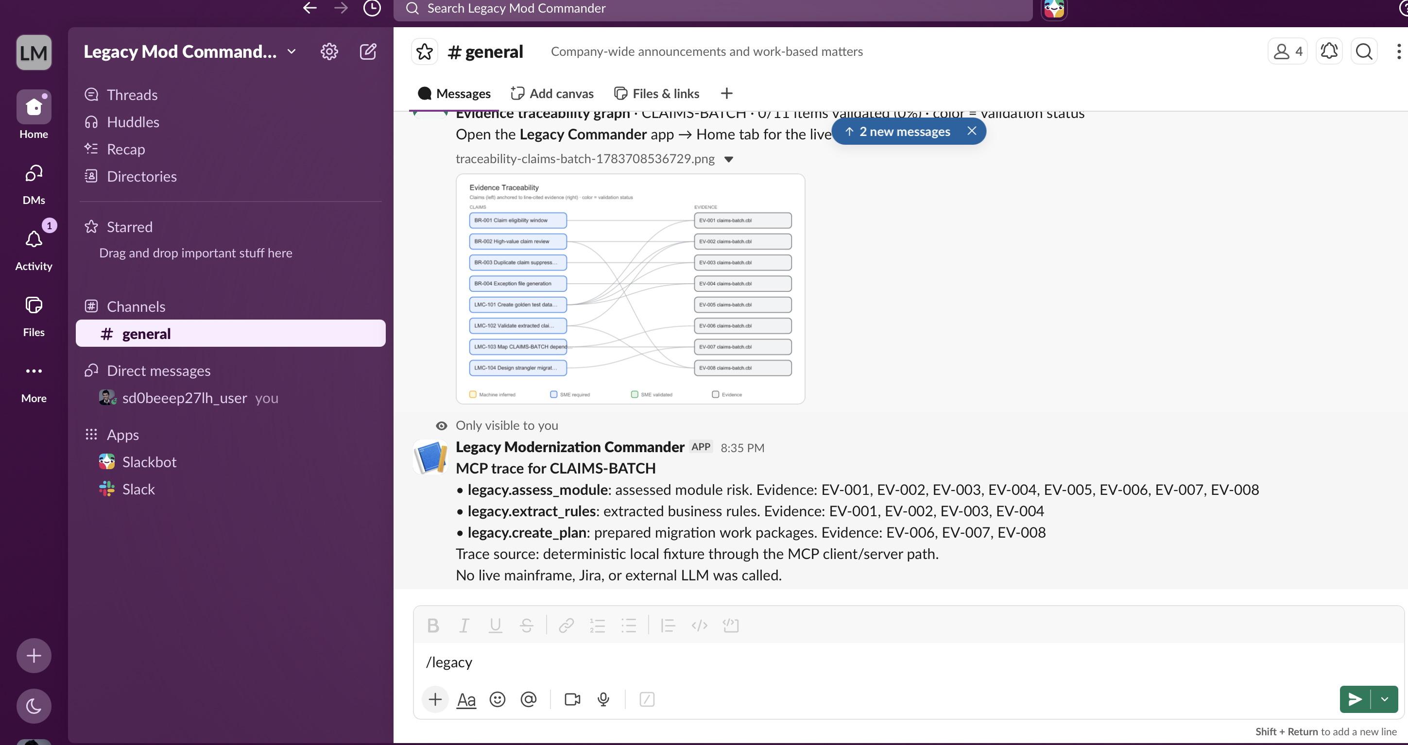Image resolution: width=1408 pixels, height=745 pixels.
Task: Open the Evidence Traceability image thumbnail
Action: (630, 289)
